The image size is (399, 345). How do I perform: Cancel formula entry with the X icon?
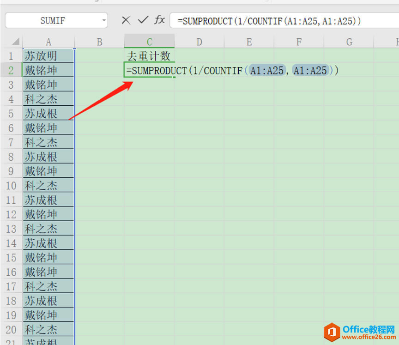126,20
